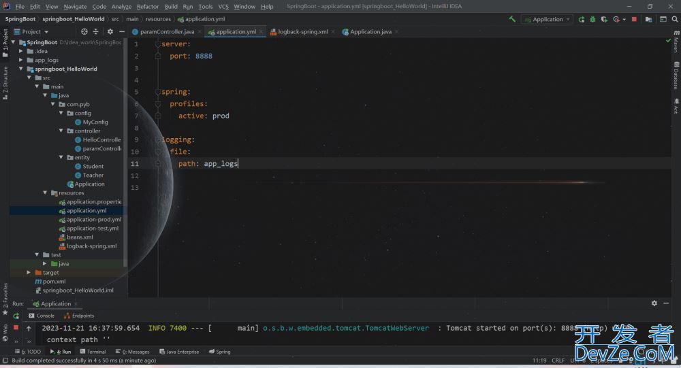Open the Ant side panel
The height and width of the screenshot is (368, 681).
(676, 106)
